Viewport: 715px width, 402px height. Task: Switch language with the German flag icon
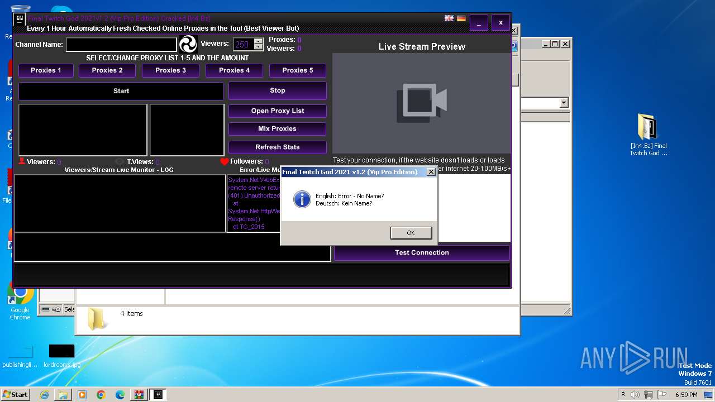click(461, 18)
